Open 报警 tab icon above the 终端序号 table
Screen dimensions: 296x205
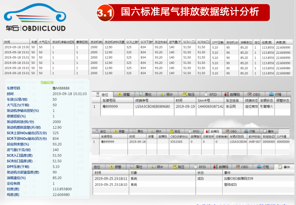119,94
